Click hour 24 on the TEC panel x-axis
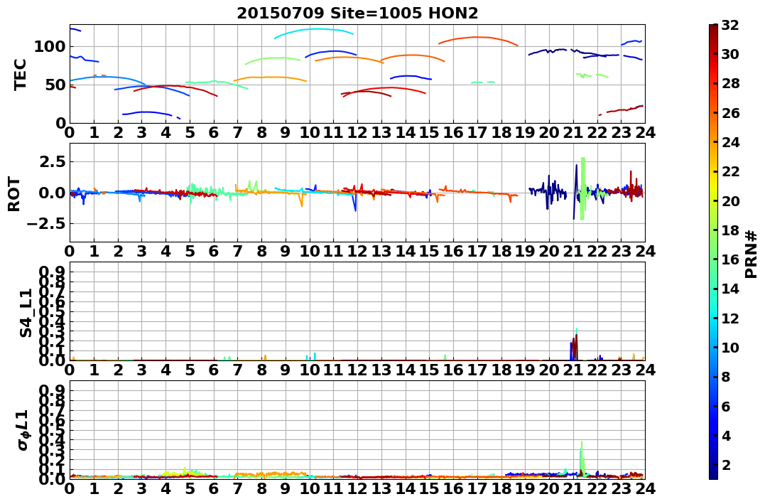 tap(645, 132)
